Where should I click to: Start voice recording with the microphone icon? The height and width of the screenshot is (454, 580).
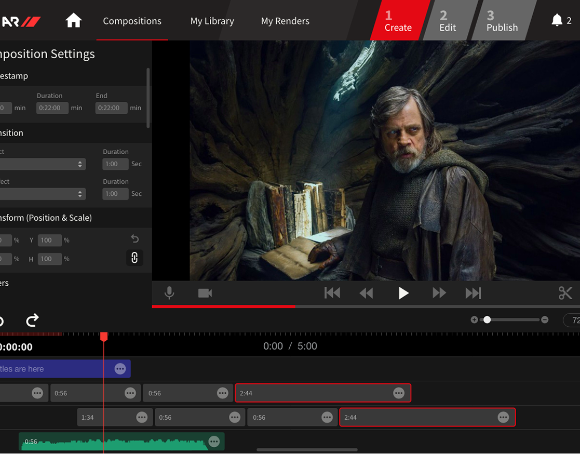(169, 293)
